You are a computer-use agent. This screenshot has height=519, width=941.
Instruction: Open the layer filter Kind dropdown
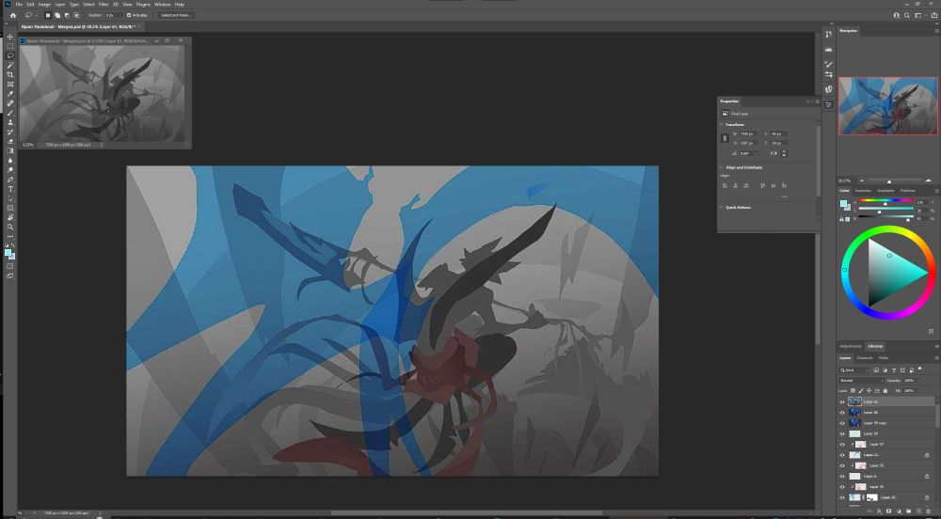[853, 370]
